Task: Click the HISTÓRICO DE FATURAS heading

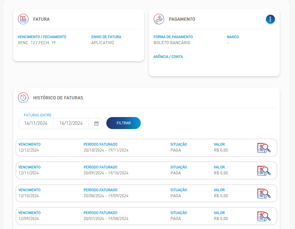Action: [x=58, y=98]
